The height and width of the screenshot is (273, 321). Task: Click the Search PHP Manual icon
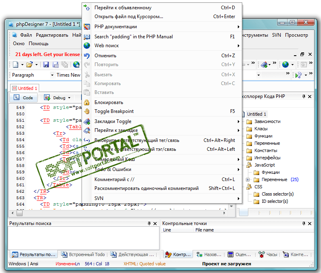click(x=87, y=37)
